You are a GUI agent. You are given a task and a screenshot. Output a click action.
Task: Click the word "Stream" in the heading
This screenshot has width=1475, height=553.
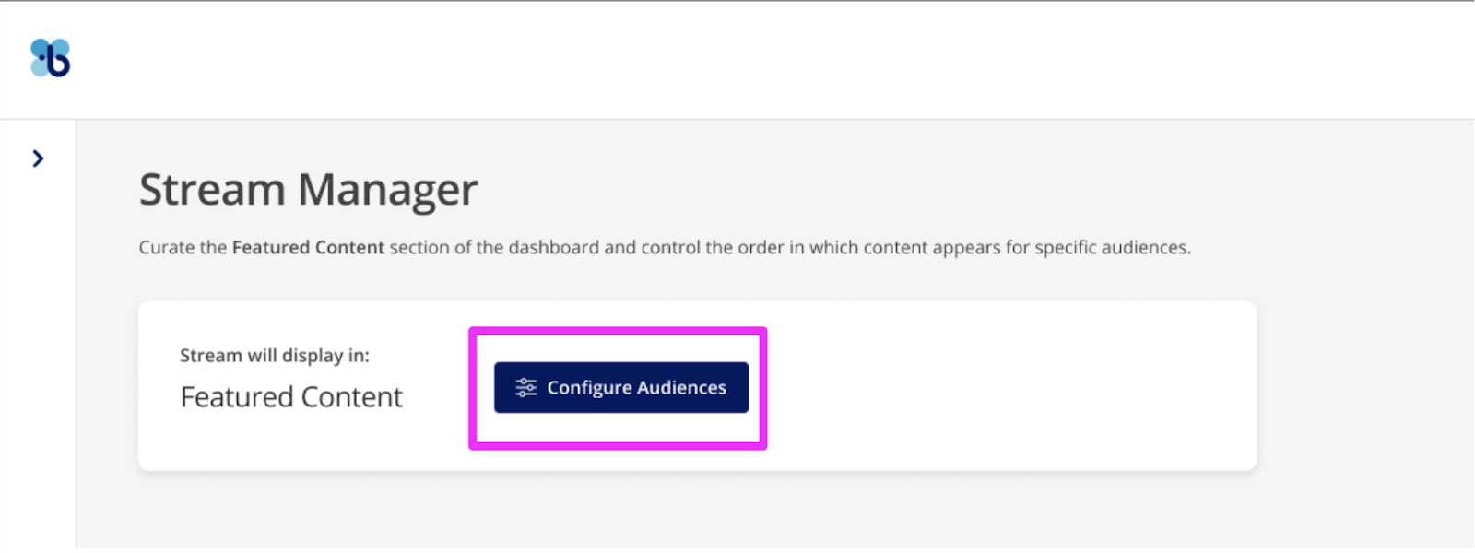point(212,190)
